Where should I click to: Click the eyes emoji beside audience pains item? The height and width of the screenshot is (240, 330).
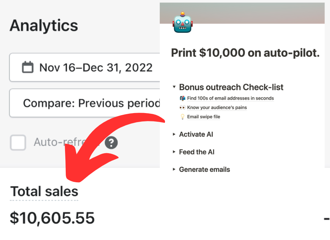click(x=182, y=107)
